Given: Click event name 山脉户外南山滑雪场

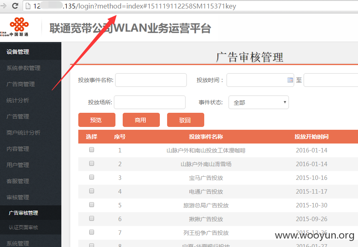Looking at the screenshot, I should (x=206, y=164).
